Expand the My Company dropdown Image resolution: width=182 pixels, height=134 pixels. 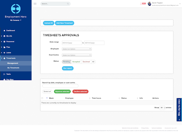tap(16, 20)
